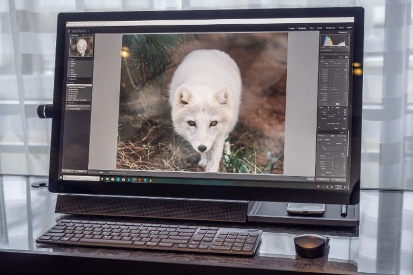Viewport: 413px width, 275px height.
Task: Switch to the Library module
Action: click(291, 28)
